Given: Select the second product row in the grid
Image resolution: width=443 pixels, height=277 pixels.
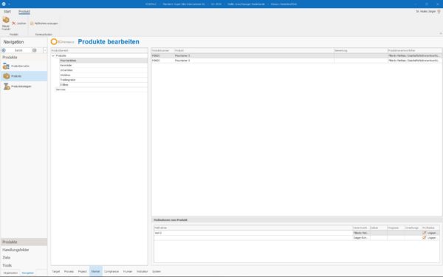Looking at the screenshot, I should point(296,61).
